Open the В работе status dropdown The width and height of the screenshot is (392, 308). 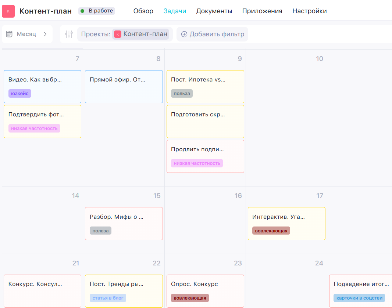tap(97, 11)
